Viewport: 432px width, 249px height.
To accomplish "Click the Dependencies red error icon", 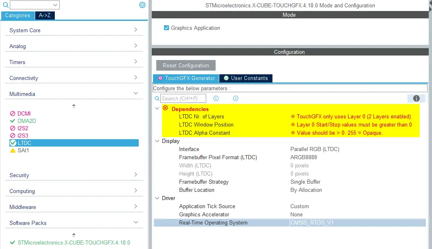I will pos(165,108).
